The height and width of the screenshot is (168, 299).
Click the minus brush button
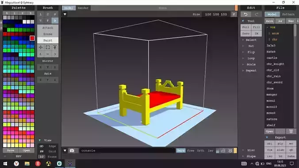pos(48,54)
